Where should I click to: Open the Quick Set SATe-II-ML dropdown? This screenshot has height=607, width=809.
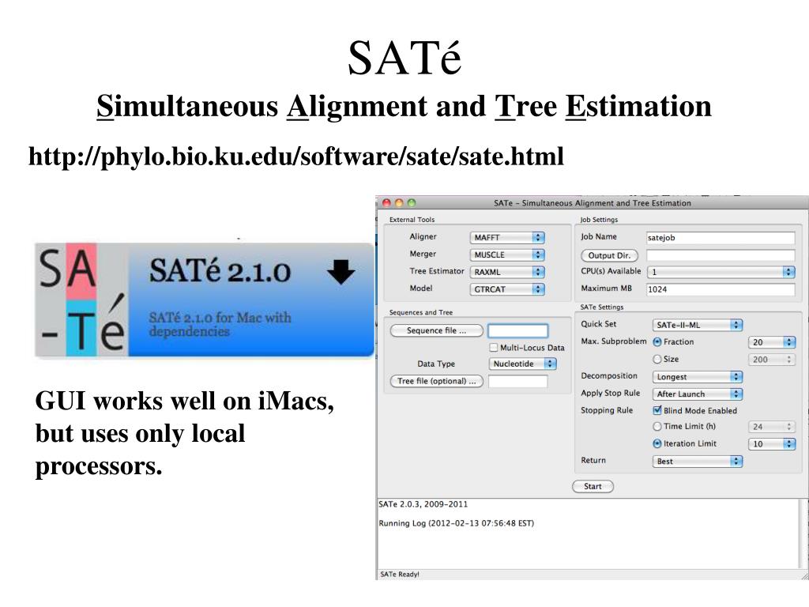pos(698,325)
